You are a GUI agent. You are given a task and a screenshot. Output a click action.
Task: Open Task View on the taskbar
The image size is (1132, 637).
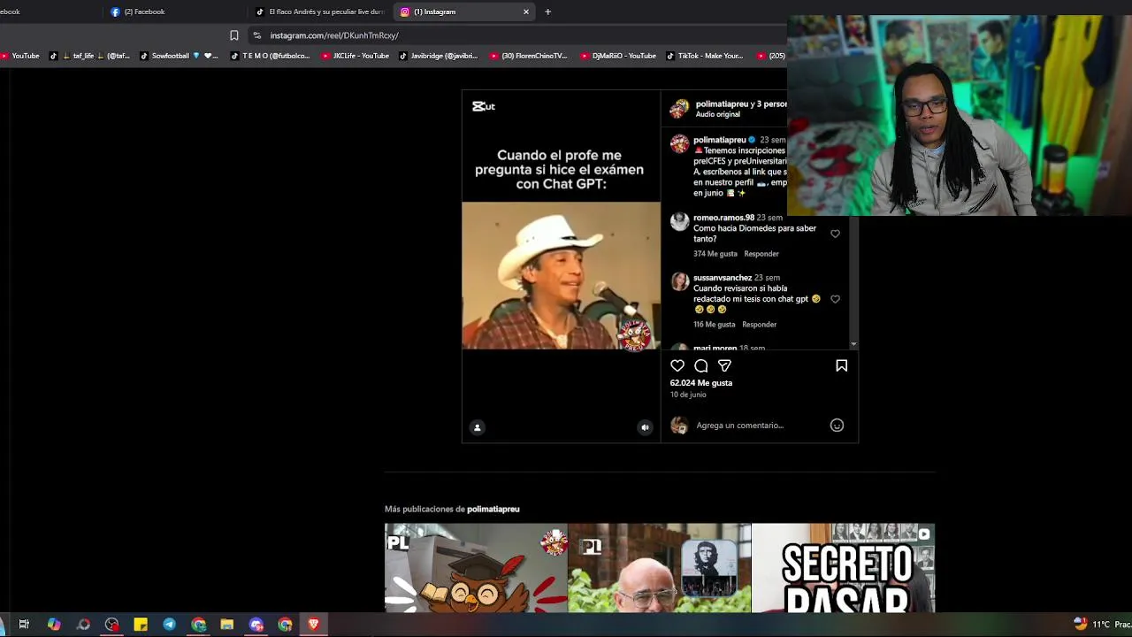[x=24, y=625]
